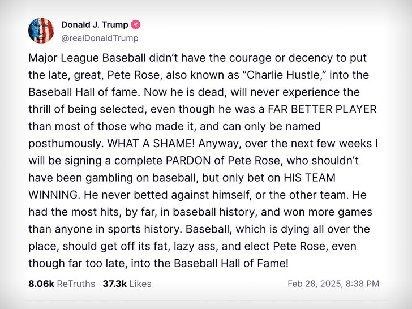Image resolution: width=412 pixels, height=309 pixels.
Task: Open the flag-themed profile avatar
Action: click(42, 31)
